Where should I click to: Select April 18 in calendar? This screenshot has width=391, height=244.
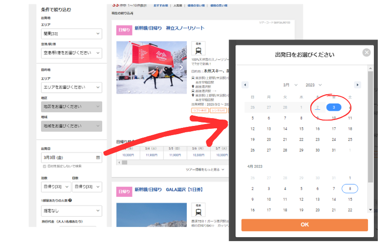click(x=285, y=210)
